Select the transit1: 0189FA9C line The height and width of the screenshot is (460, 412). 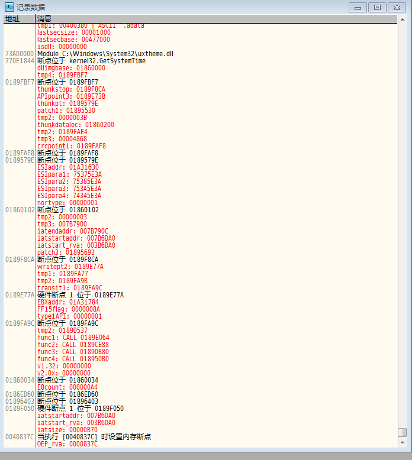[70, 288]
